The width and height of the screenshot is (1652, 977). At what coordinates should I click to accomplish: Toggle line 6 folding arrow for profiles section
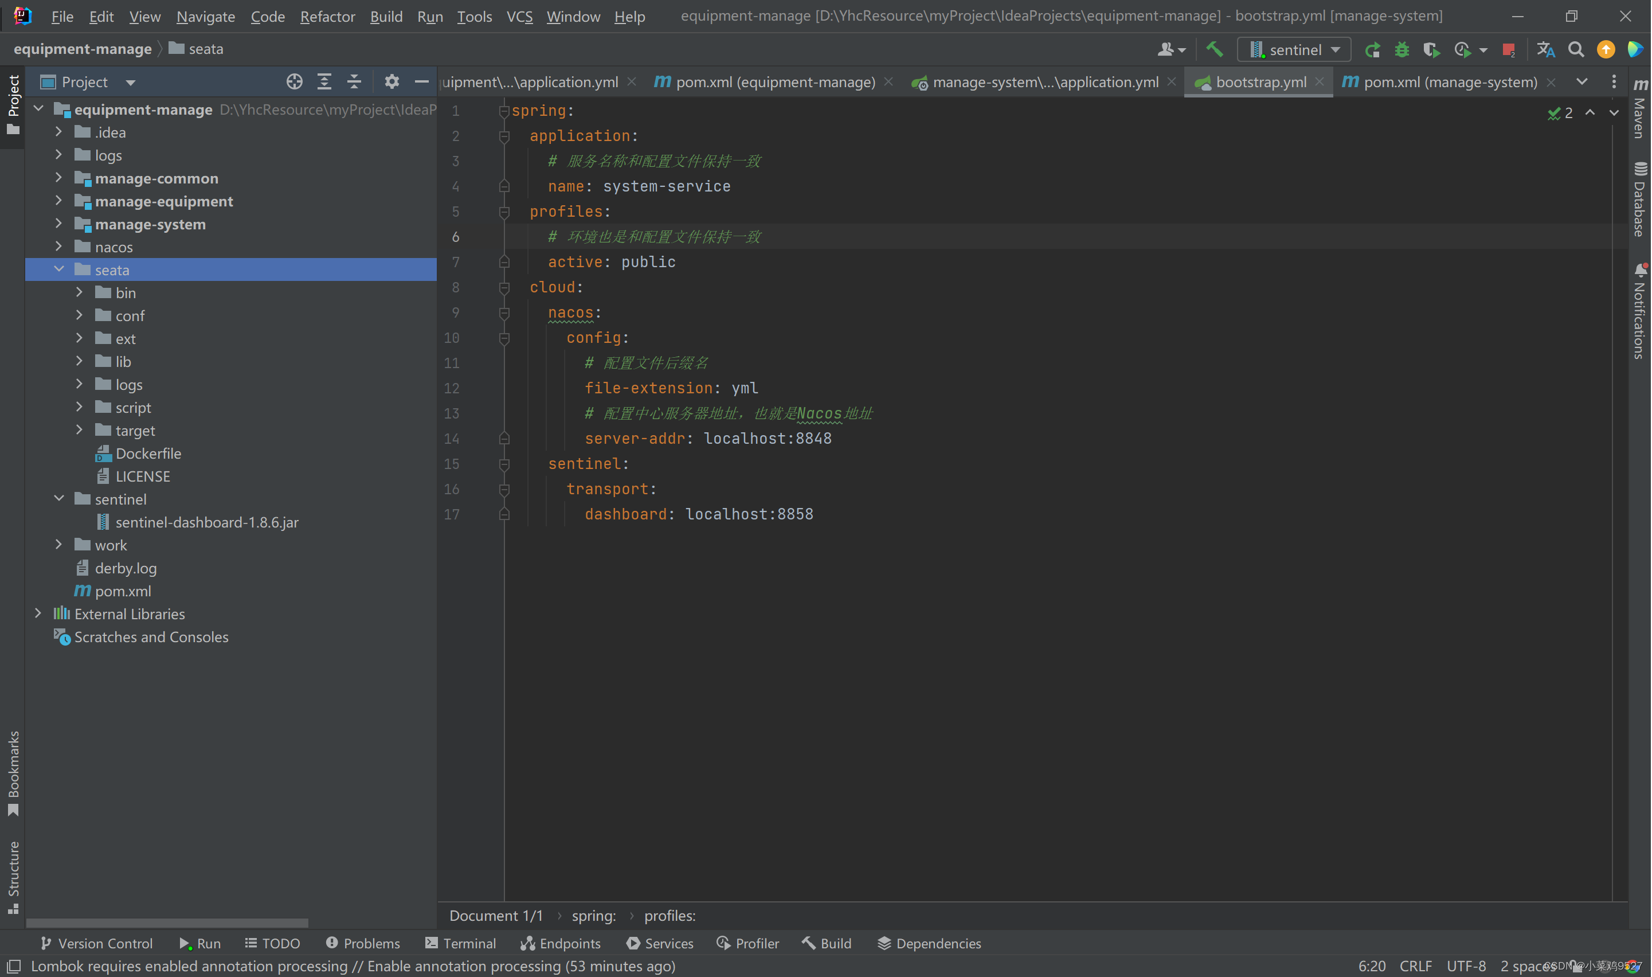click(503, 212)
